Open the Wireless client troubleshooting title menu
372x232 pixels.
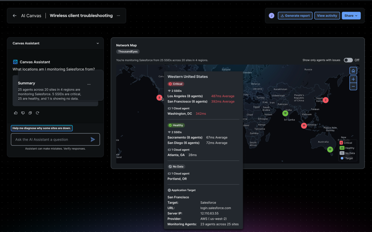tap(118, 15)
